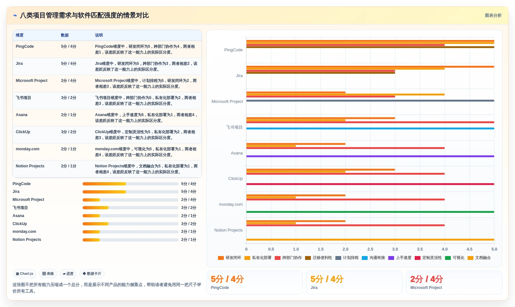Toggle 文档融合 legend swatch
515x307 pixels.
tap(470, 258)
